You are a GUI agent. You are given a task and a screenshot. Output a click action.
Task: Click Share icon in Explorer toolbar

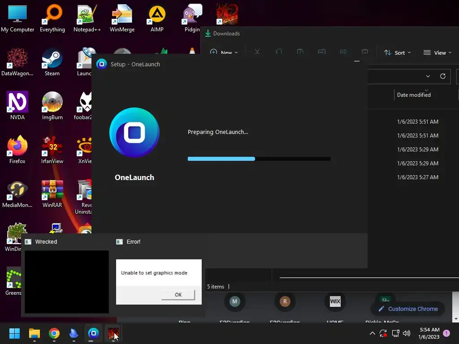coord(343,52)
